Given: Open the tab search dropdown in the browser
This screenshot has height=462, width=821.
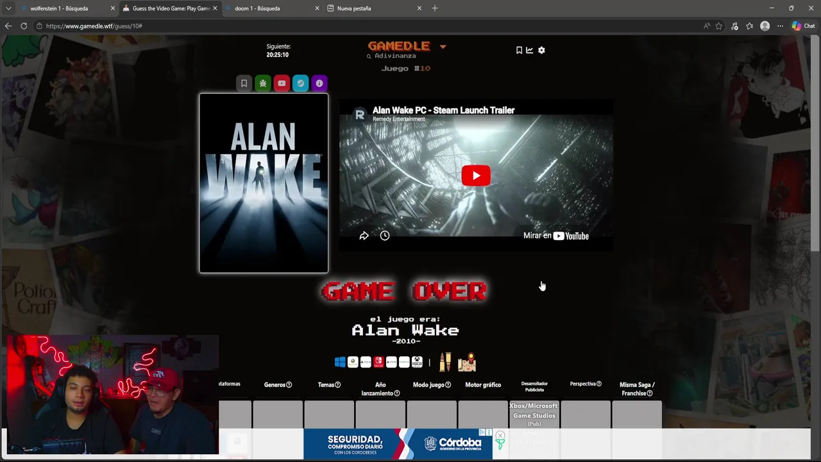Looking at the screenshot, I should [8, 8].
